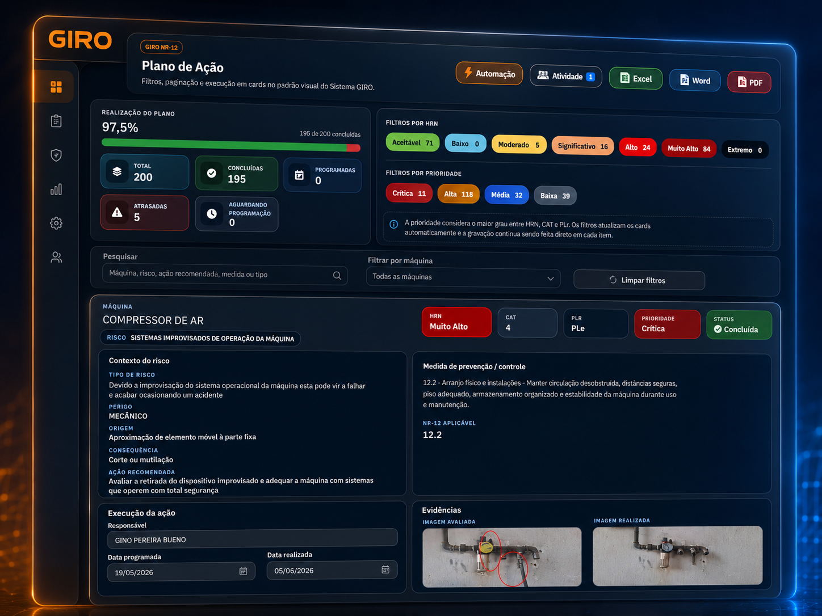Image resolution: width=822 pixels, height=616 pixels.
Task: Click the risk tag Sistemas improvisados de operação
Action: point(200,338)
